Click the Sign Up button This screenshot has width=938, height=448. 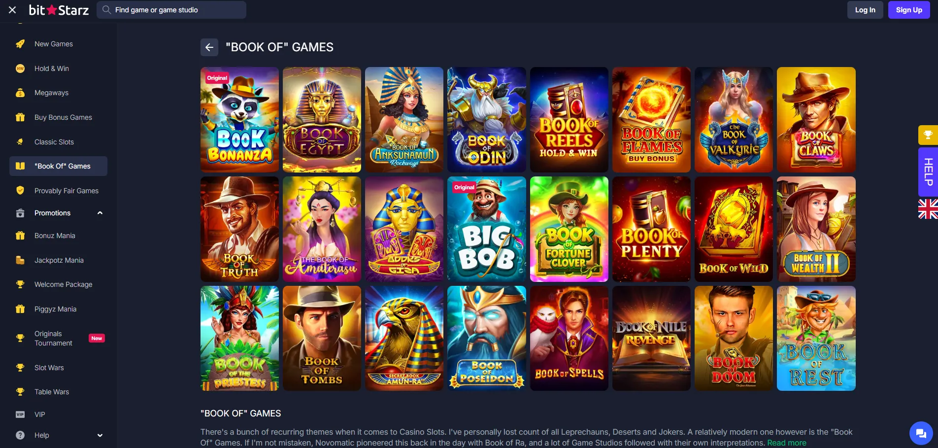click(909, 10)
